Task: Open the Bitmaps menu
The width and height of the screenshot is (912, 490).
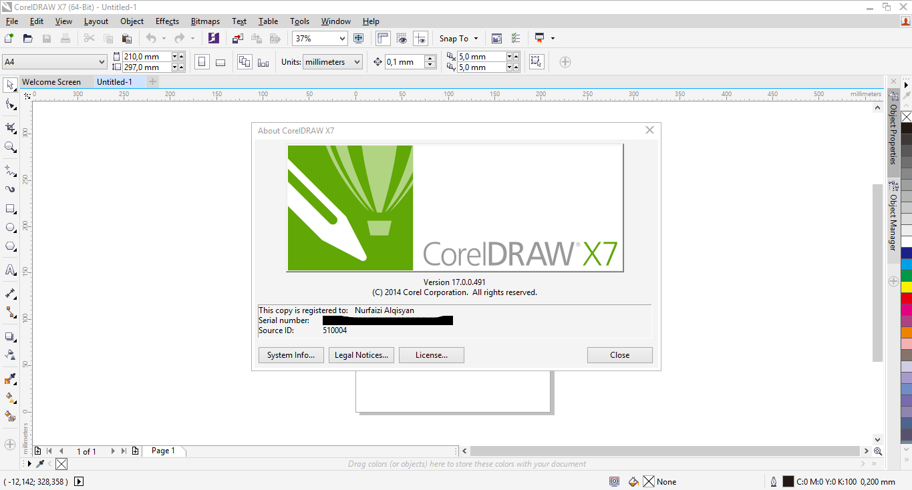Action: [205, 21]
